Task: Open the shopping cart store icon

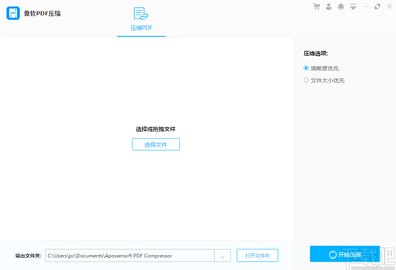Action: pos(316,6)
